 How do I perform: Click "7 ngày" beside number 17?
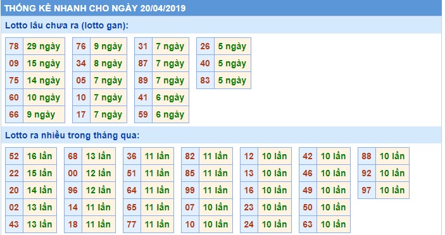click(108, 114)
